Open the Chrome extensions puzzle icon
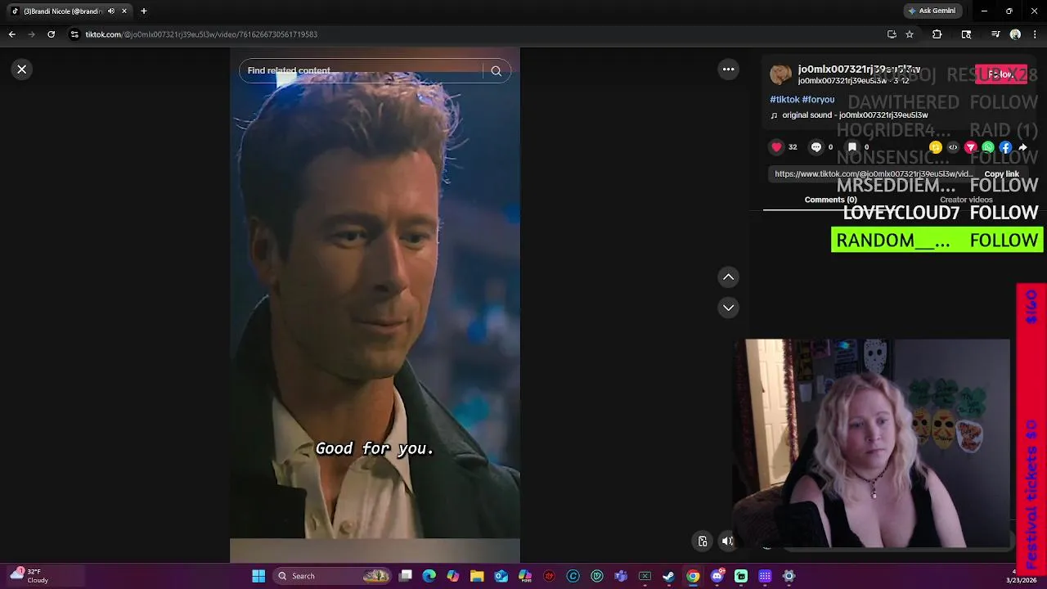The height and width of the screenshot is (589, 1047). [x=937, y=34]
